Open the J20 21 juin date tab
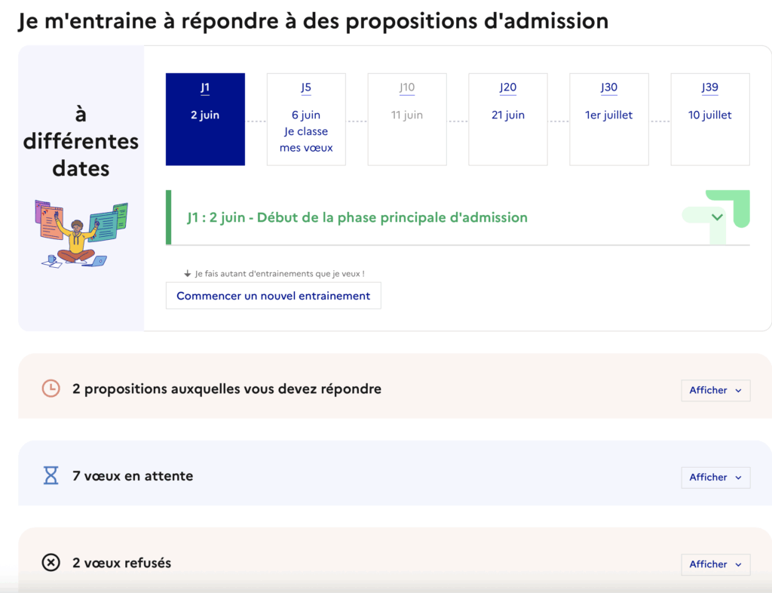Viewport: 772px width, 593px height. (x=508, y=119)
